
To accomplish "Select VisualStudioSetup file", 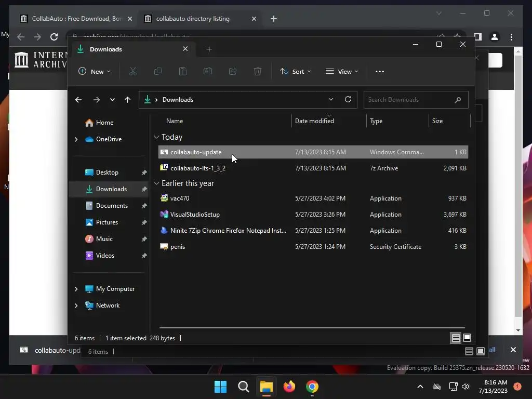I will coord(313,215).
